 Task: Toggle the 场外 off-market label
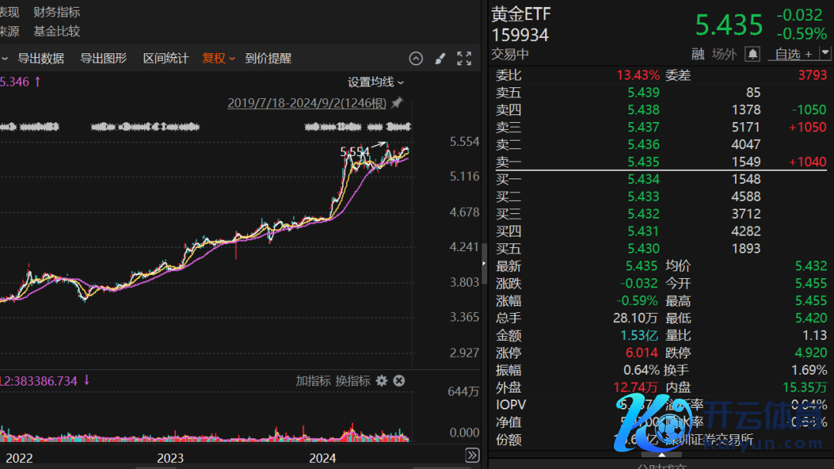[724, 54]
